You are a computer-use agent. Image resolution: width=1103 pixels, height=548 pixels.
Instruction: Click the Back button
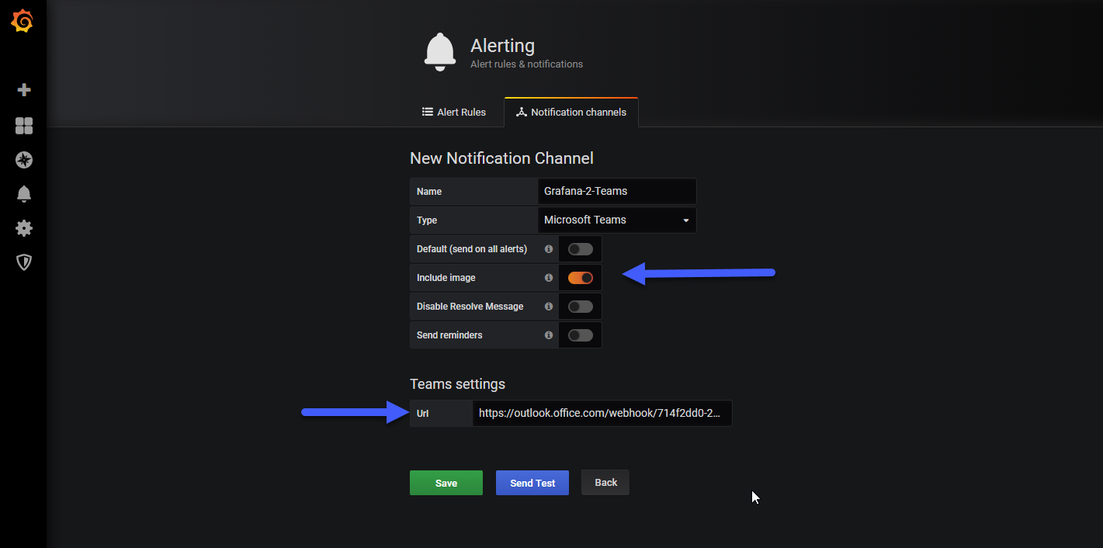point(605,483)
